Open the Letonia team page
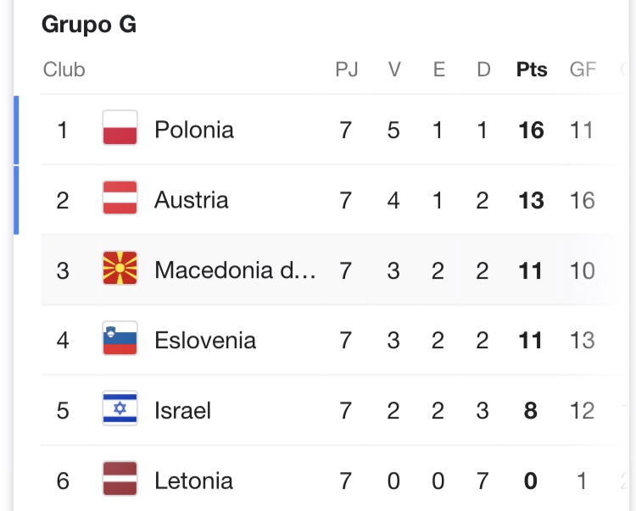The image size is (636, 511). click(193, 481)
